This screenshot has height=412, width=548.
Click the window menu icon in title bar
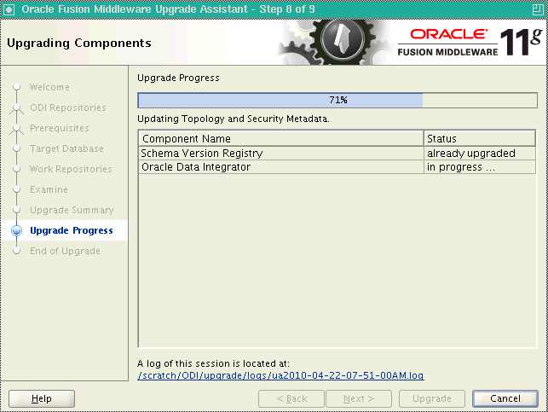coord(9,9)
